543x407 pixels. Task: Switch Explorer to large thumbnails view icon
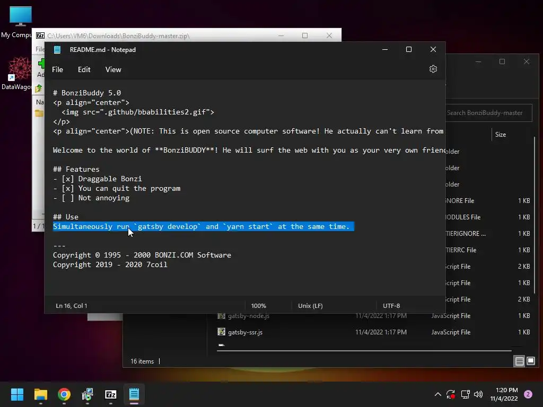pos(530,361)
